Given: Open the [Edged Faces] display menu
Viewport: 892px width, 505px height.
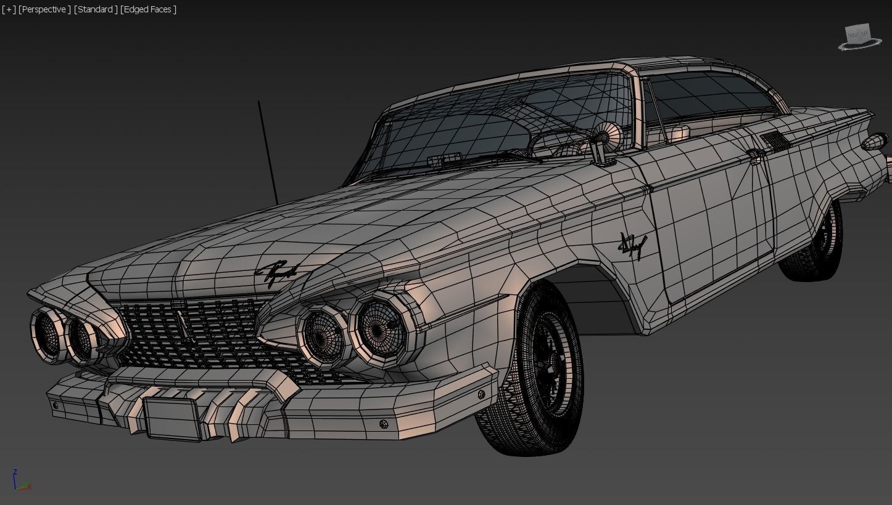Looking at the screenshot, I should pyautogui.click(x=149, y=9).
